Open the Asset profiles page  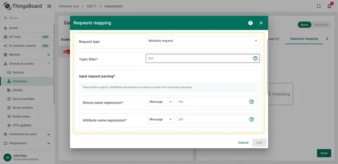coord(27,108)
